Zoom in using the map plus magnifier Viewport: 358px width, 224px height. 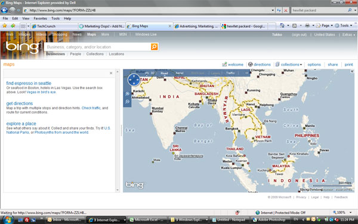coord(128,94)
